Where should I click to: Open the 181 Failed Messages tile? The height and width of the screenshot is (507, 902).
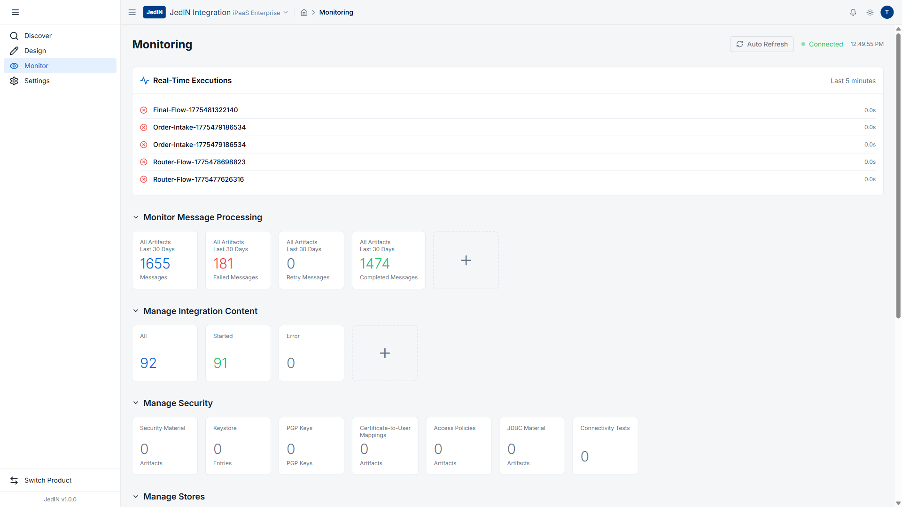(x=238, y=261)
